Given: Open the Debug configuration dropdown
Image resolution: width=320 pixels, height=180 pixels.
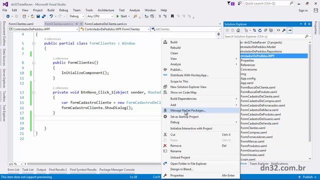Looking at the screenshot, I should [76, 16].
